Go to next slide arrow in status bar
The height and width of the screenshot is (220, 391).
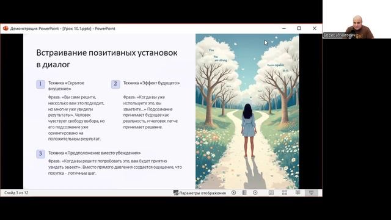[255, 193]
